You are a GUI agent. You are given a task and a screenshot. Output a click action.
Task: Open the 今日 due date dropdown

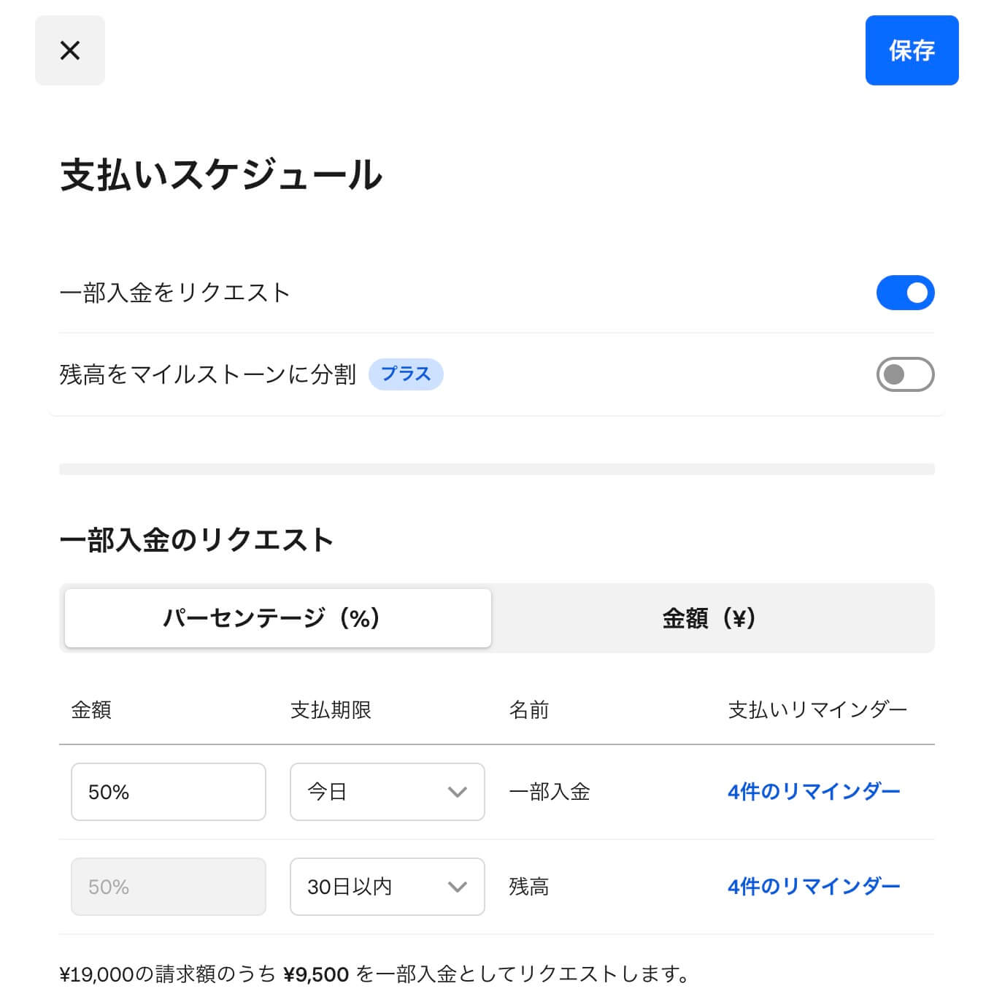coord(388,792)
